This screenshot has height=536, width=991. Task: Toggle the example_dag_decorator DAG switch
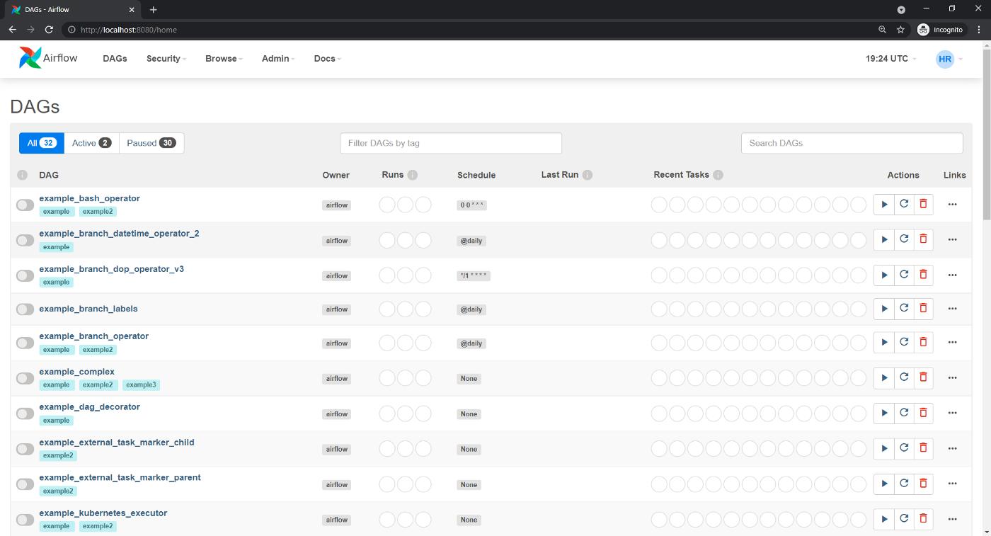(25, 414)
